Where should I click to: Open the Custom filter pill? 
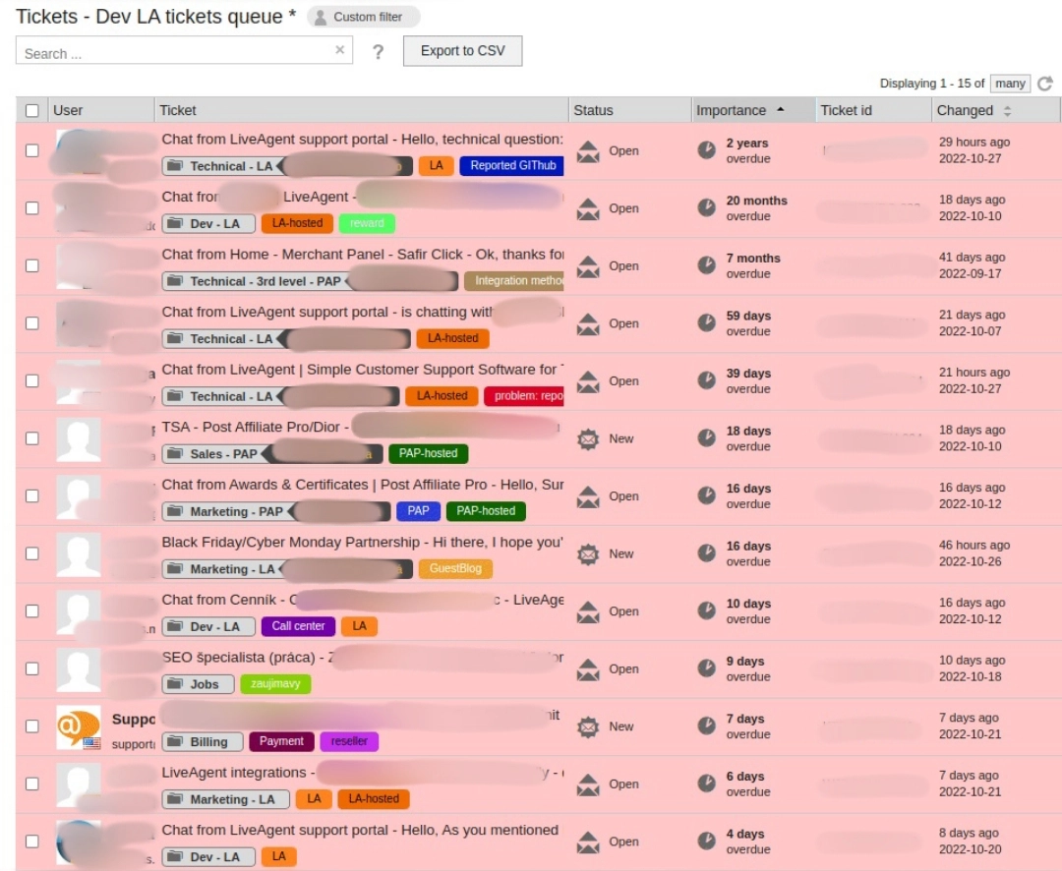(363, 17)
